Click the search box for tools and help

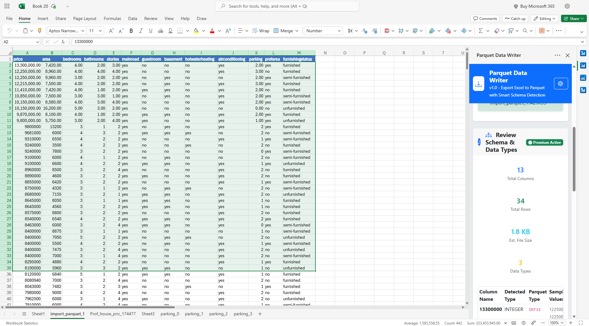[x=287, y=6]
